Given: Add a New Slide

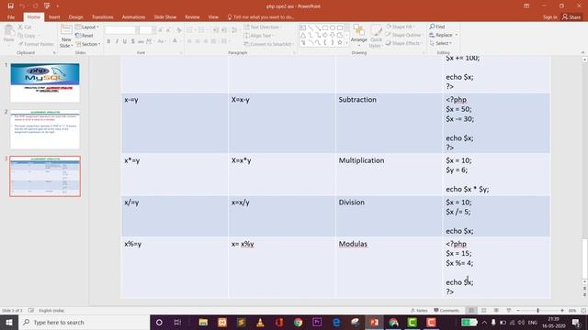Looking at the screenshot, I should pos(66,36).
